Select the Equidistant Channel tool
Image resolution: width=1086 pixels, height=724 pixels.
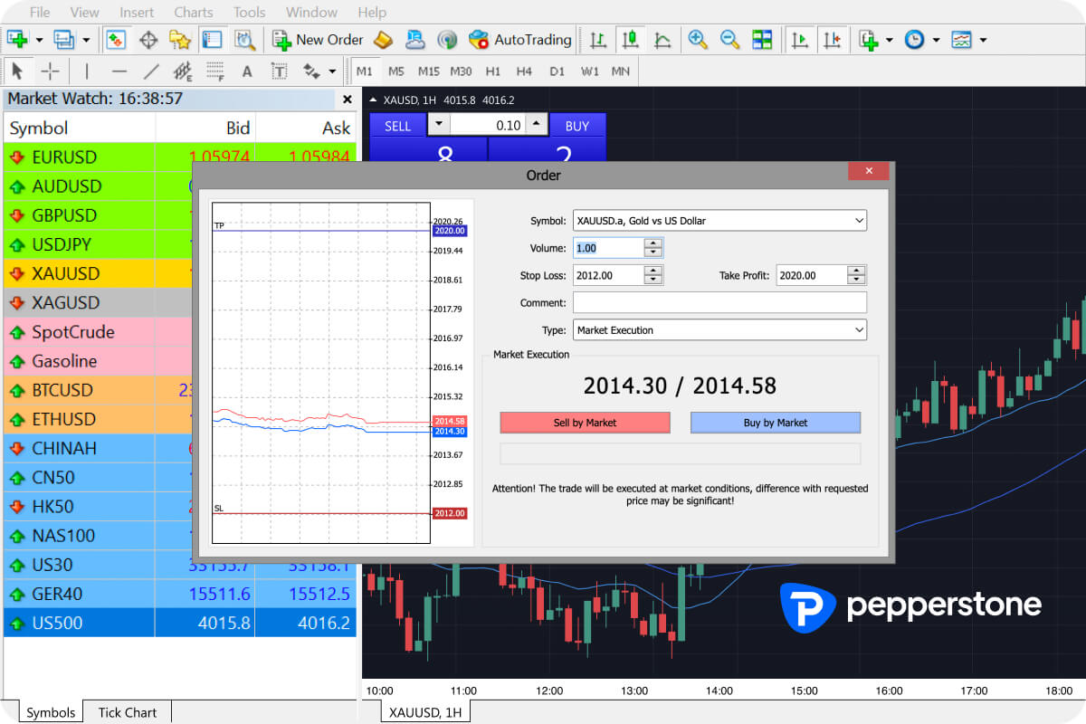click(x=183, y=71)
